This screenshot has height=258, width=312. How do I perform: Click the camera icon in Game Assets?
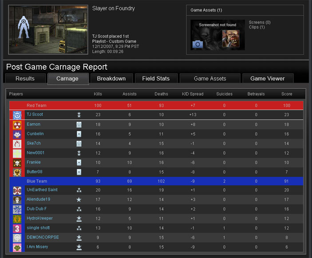pos(197,44)
